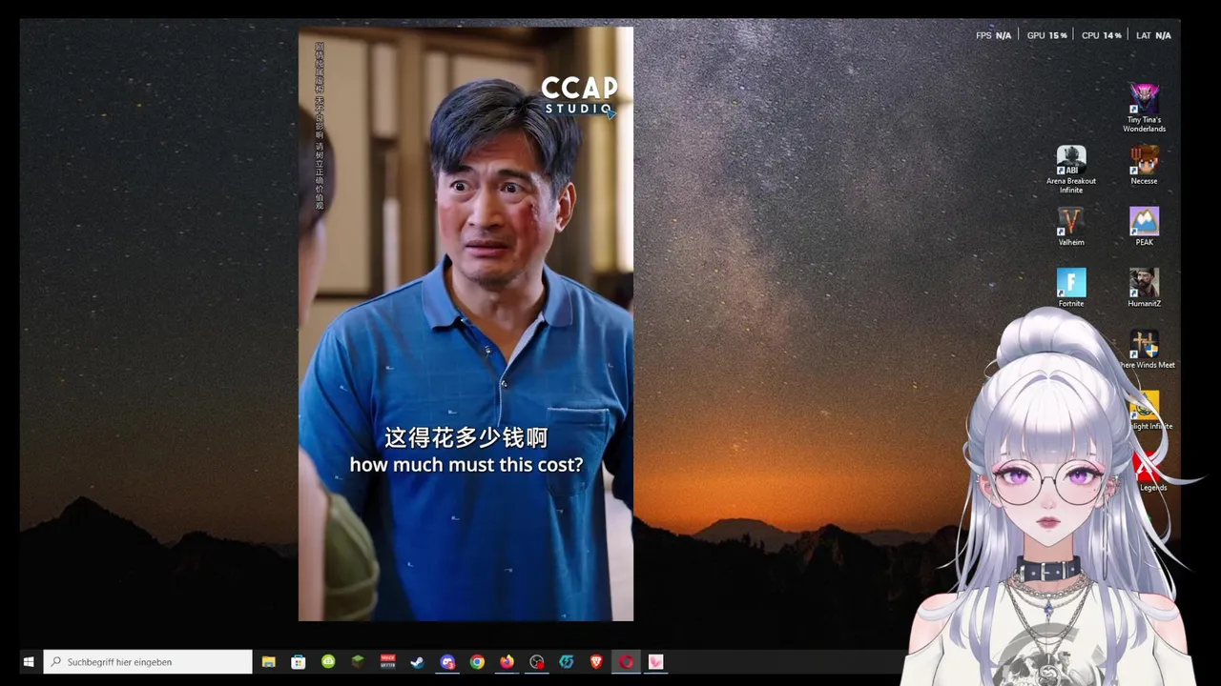The height and width of the screenshot is (686, 1221).
Task: Open Brave browser from the taskbar
Action: tap(596, 661)
